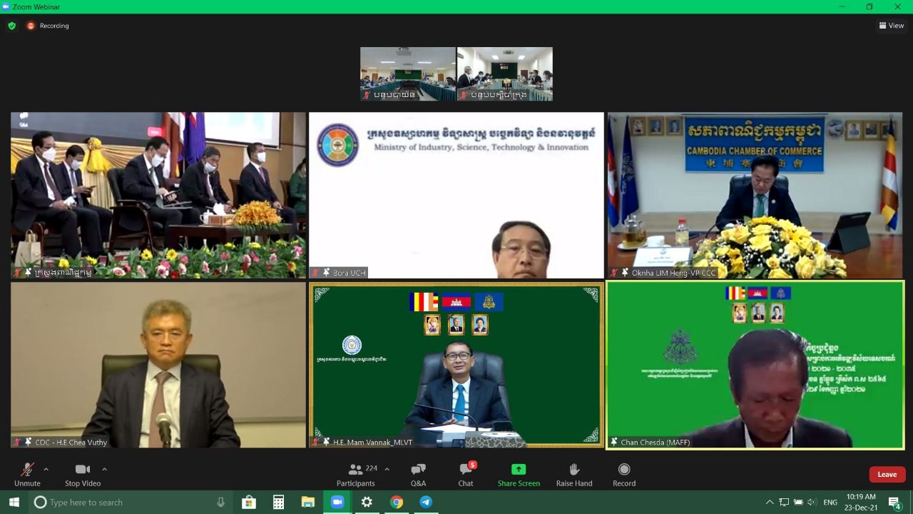Click the Unmute microphone icon
The height and width of the screenshot is (514, 913).
[27, 469]
